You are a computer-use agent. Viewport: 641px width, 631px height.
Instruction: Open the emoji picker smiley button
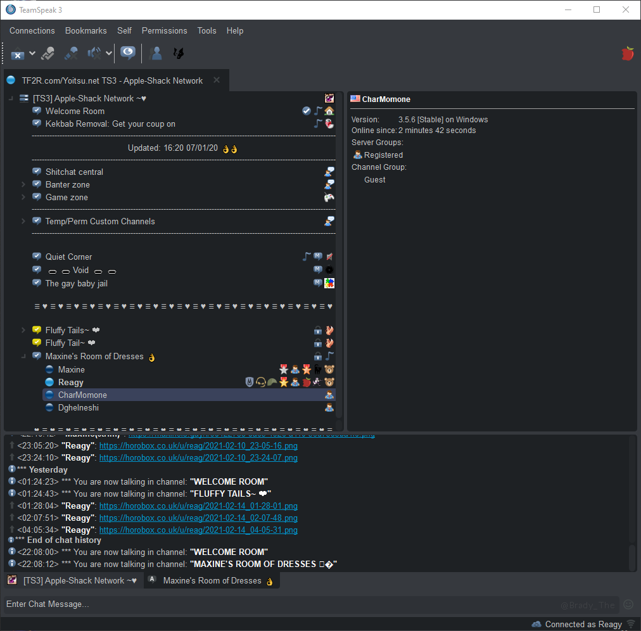tap(628, 604)
